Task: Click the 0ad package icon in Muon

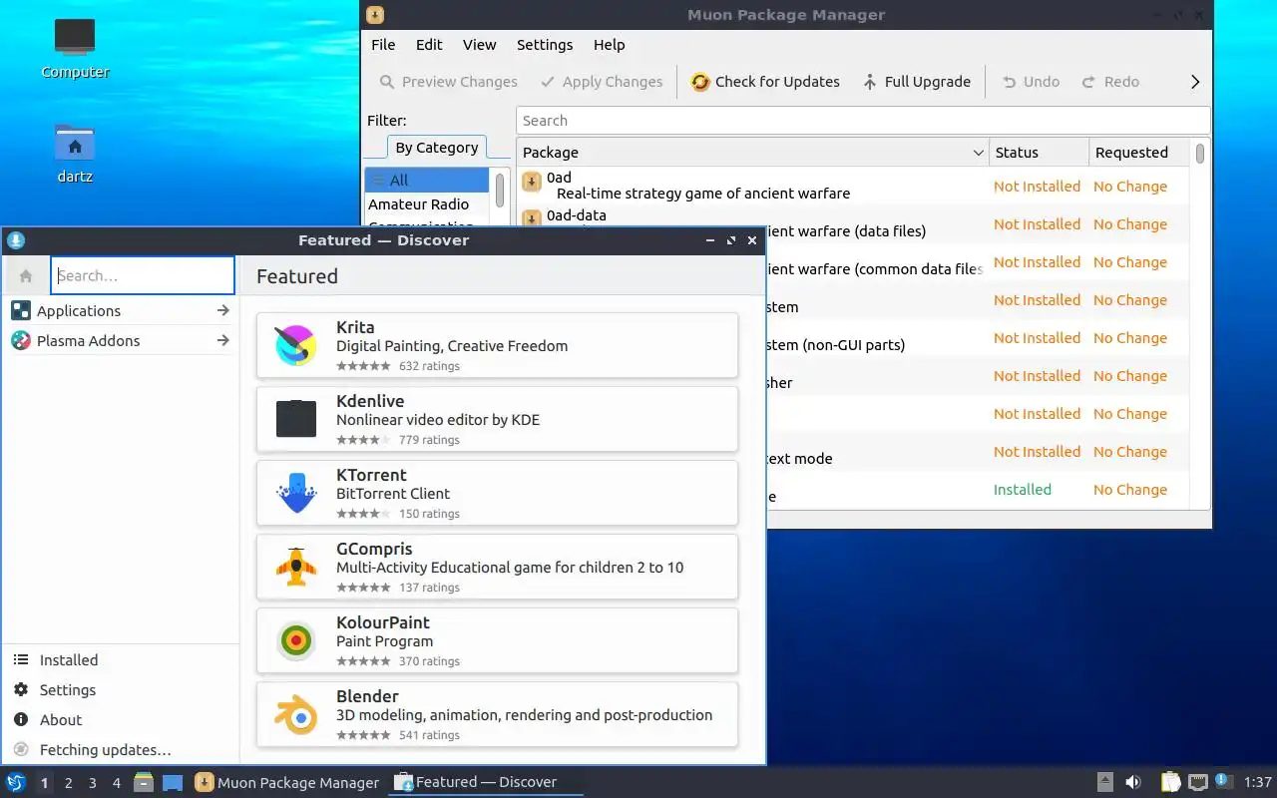Action: click(532, 182)
